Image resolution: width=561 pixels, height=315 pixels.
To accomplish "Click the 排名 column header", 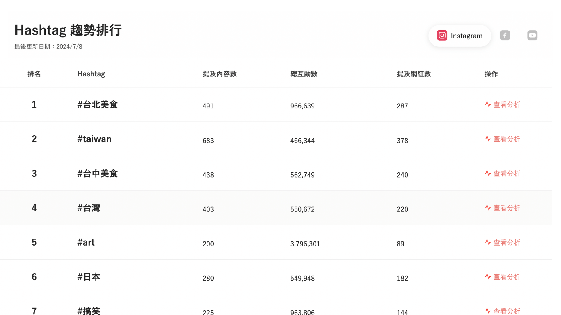I will coord(34,74).
